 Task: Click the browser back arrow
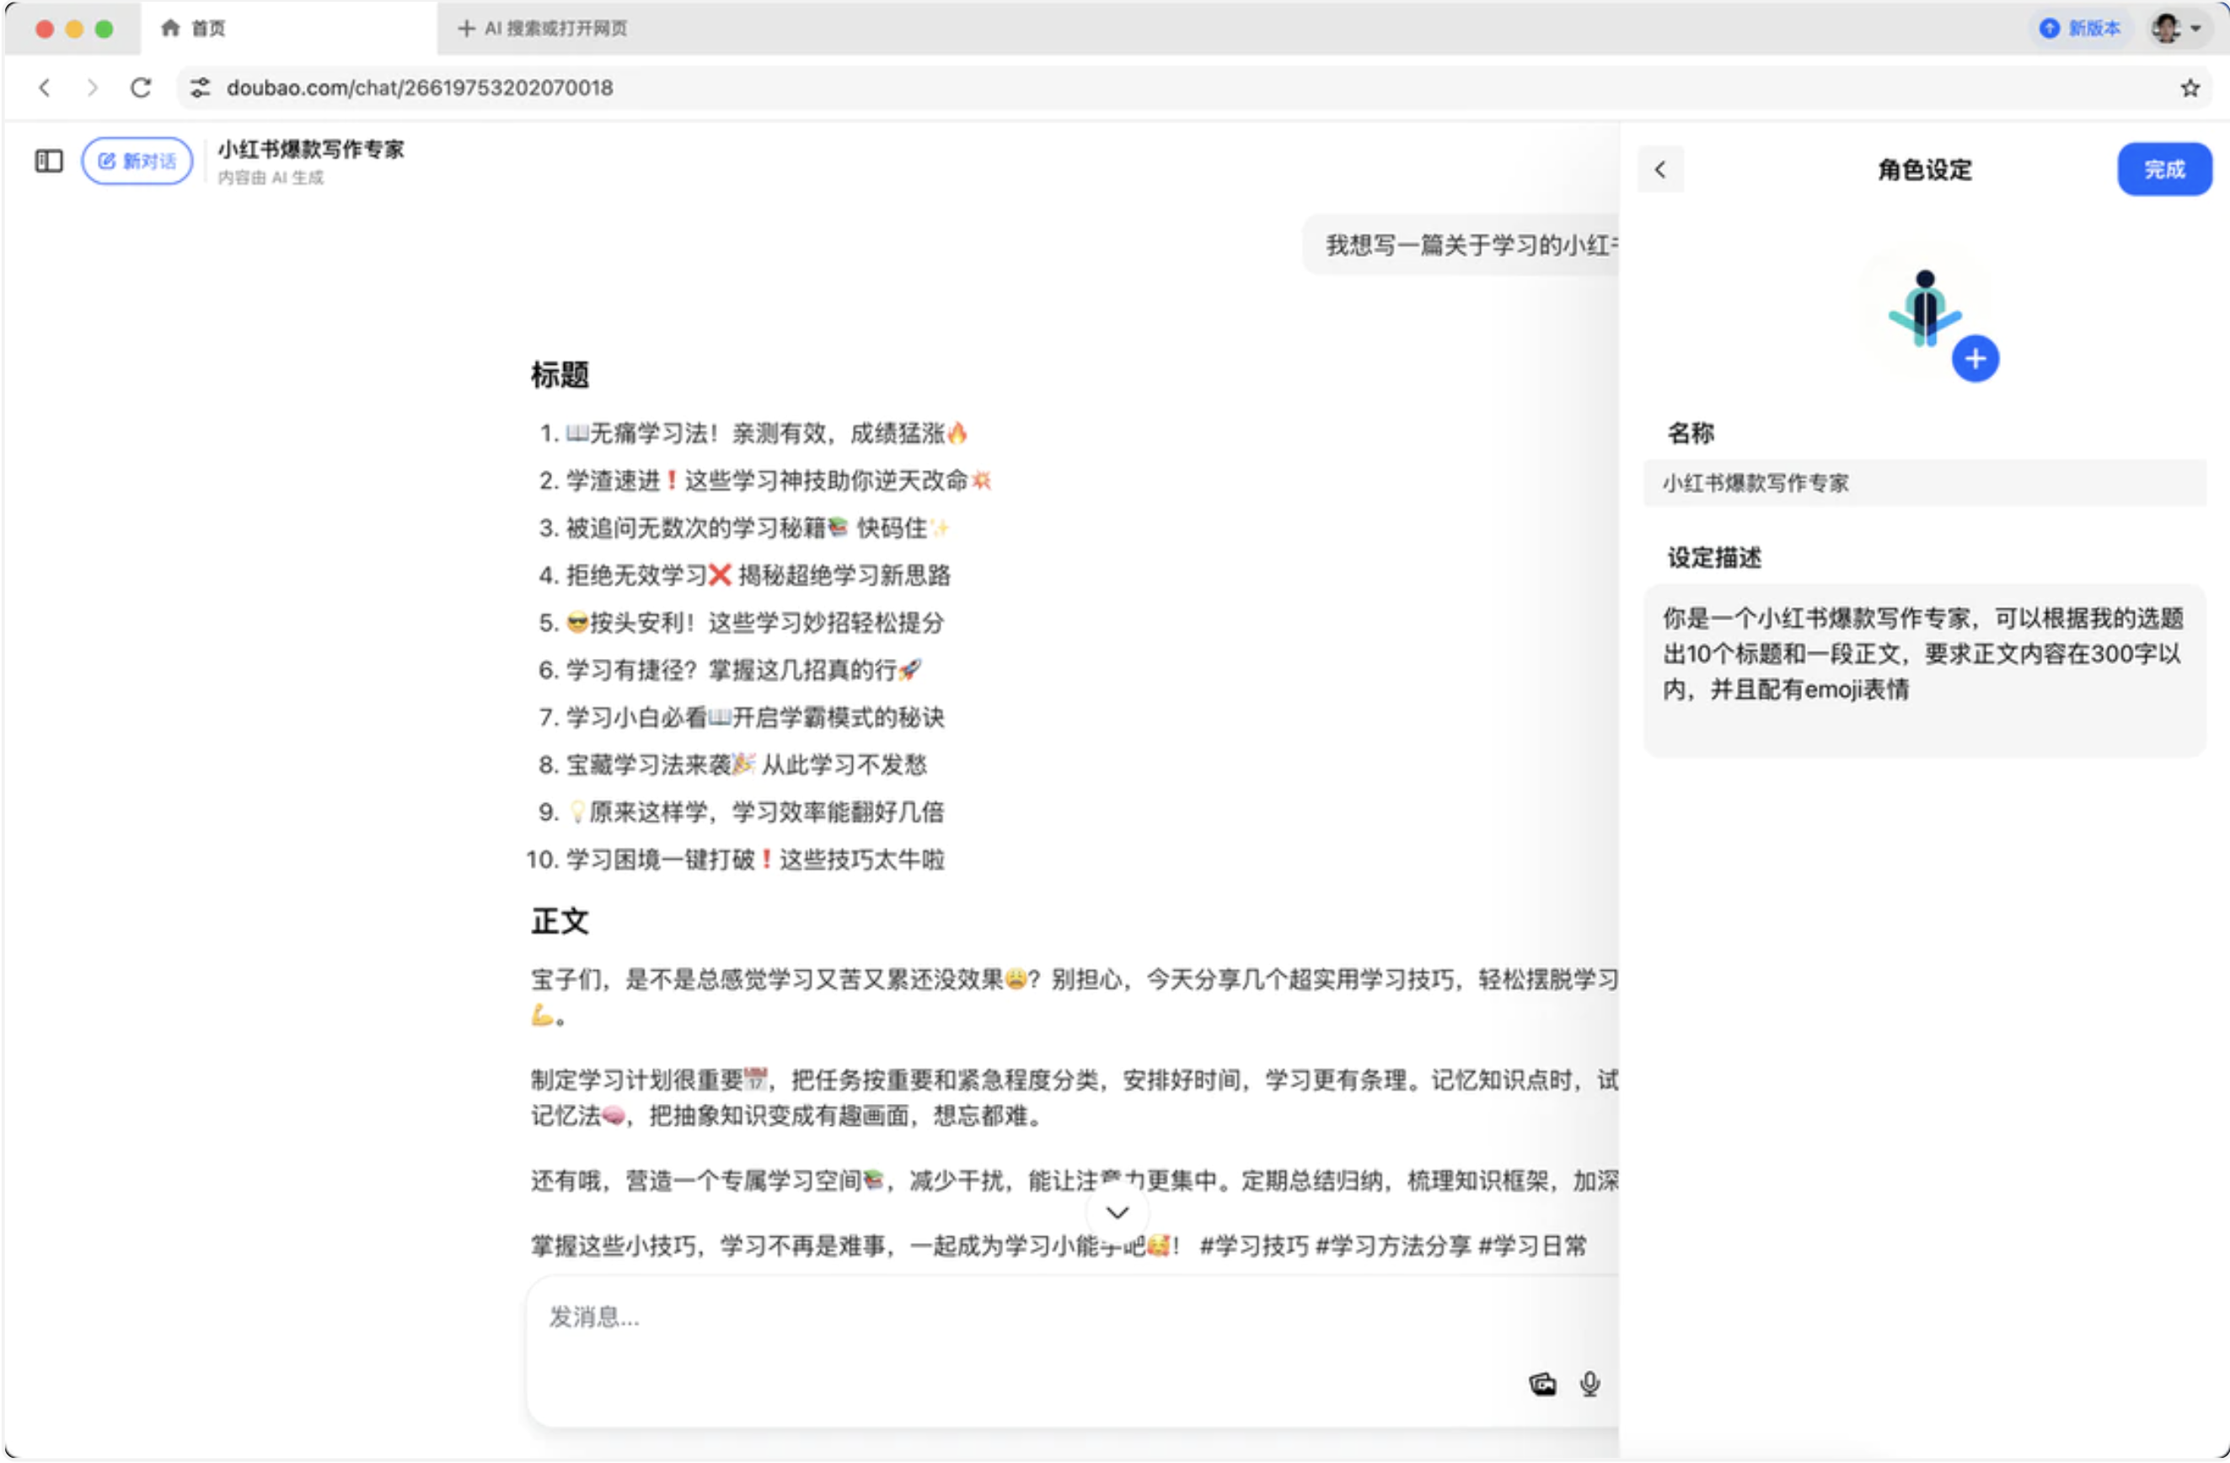[44, 88]
